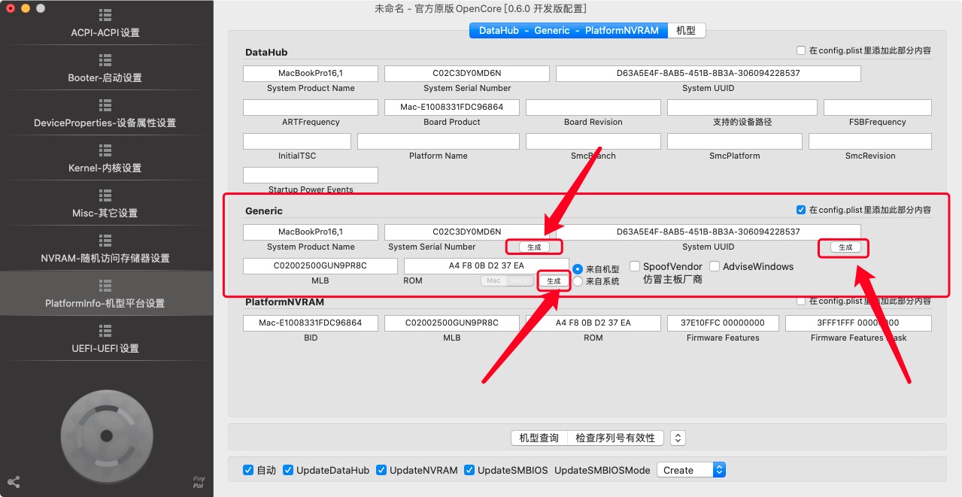This screenshot has width=962, height=497.
Task: Open the UpdateSMBIOSMode Create dropdown
Action: tap(691, 470)
